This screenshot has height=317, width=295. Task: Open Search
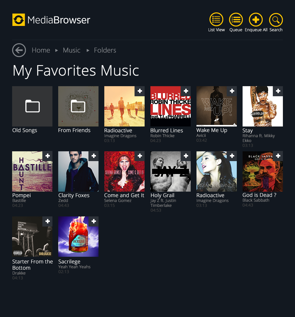point(276,22)
